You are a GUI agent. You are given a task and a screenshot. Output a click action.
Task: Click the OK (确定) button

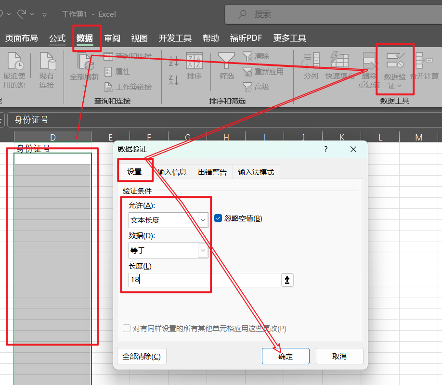coord(286,356)
